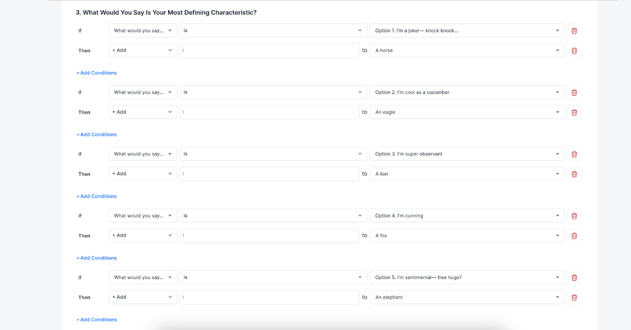Delete the 'A lion' action row
Viewport: 631px width, 330px height.
pyautogui.click(x=574, y=174)
